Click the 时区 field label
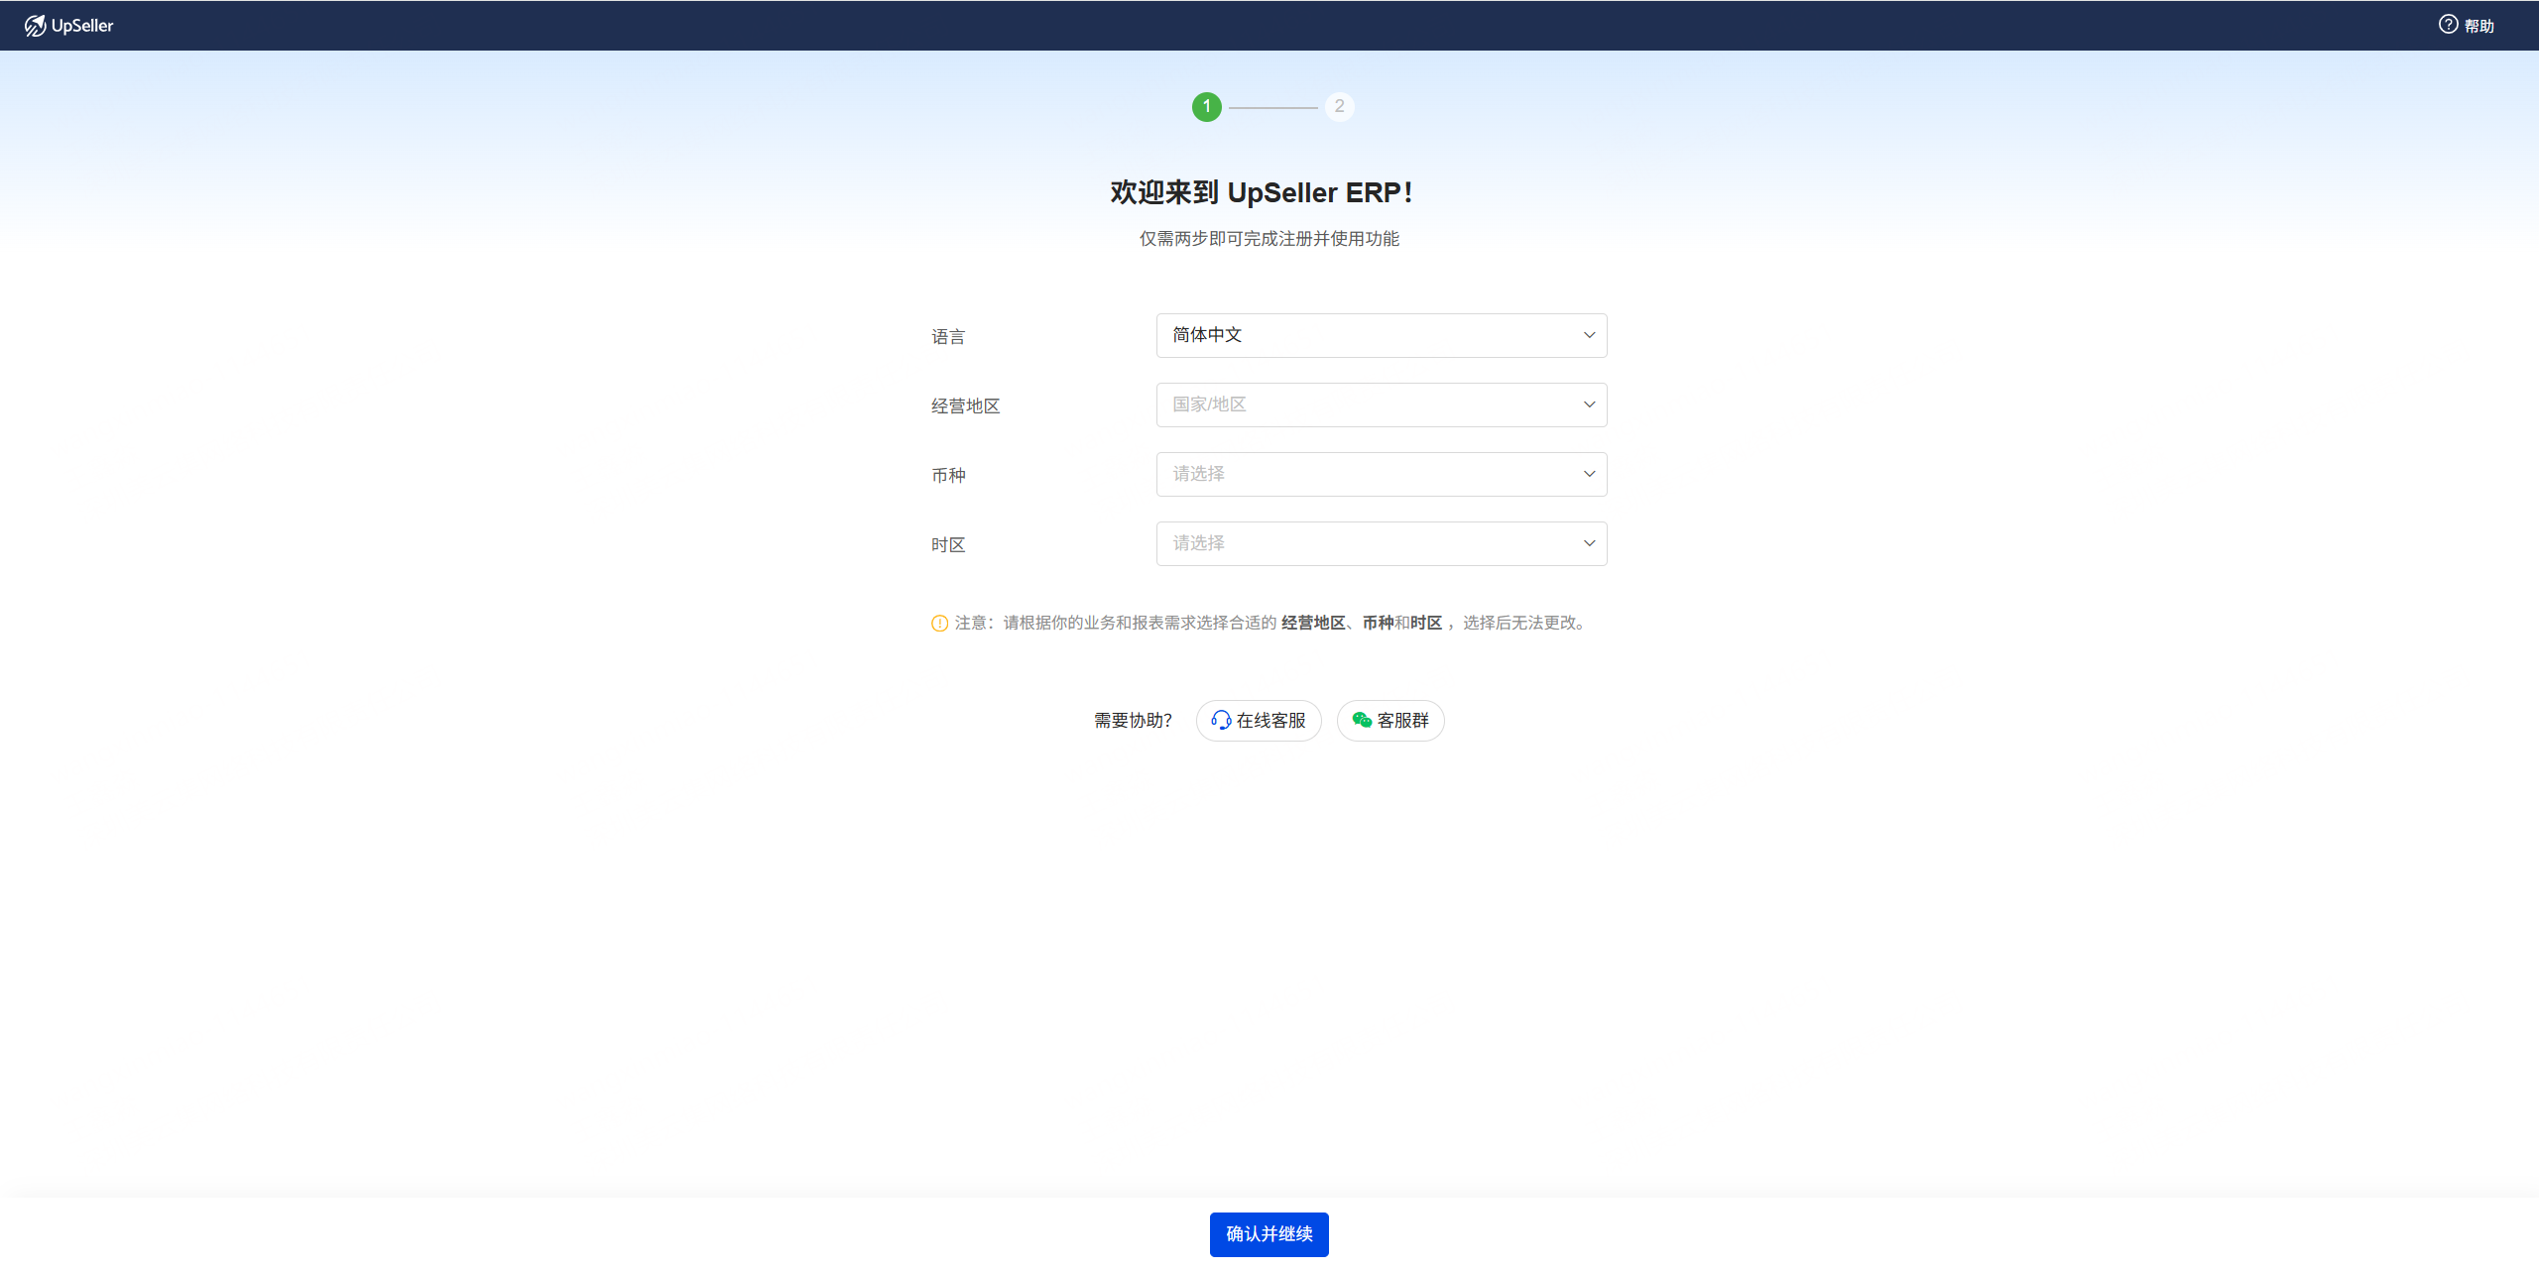Viewport: 2539px width, 1271px height. [x=948, y=545]
